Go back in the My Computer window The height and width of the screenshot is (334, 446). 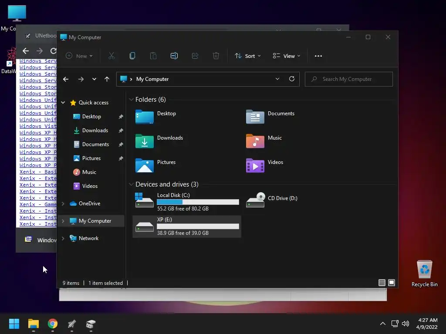click(x=66, y=79)
